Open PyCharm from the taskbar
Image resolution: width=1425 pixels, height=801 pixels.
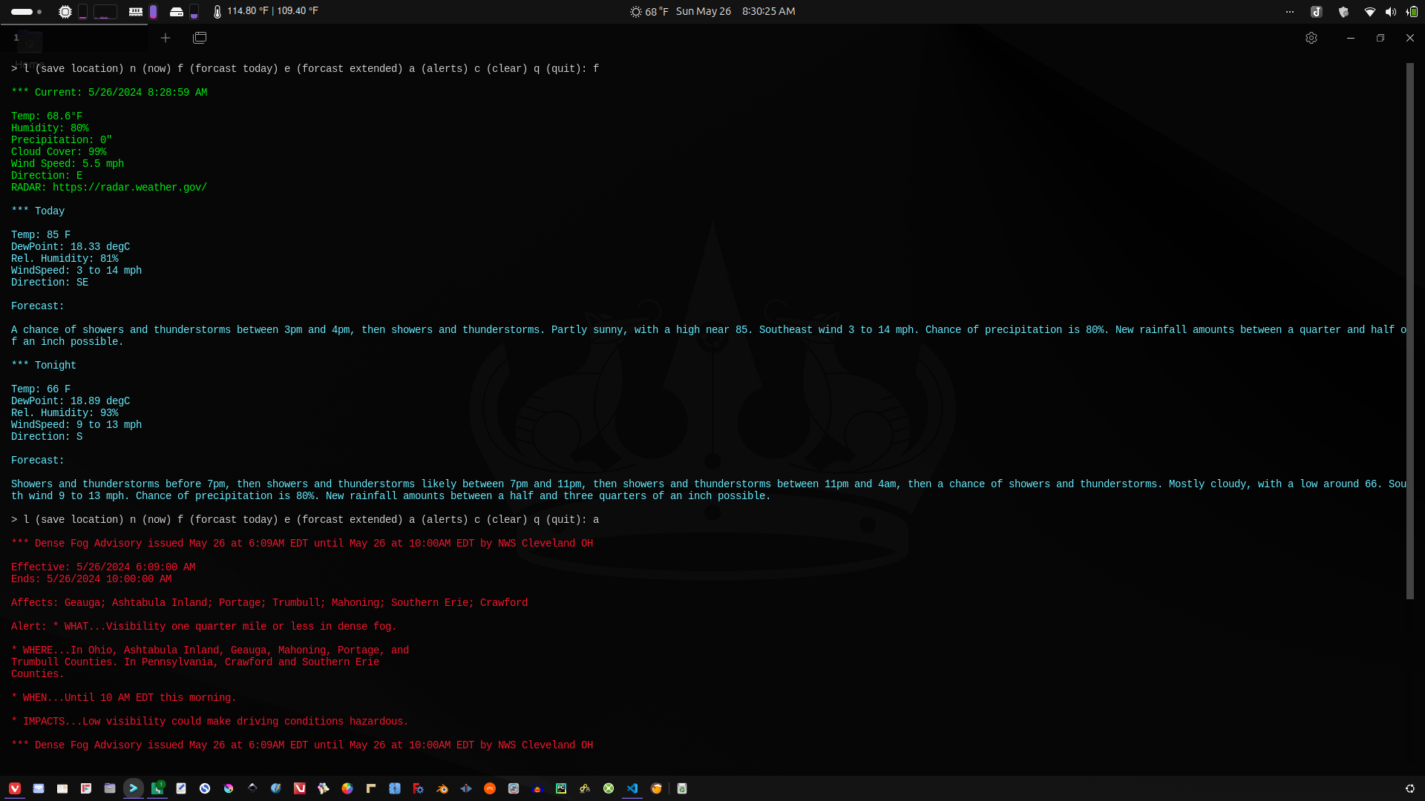tap(561, 788)
